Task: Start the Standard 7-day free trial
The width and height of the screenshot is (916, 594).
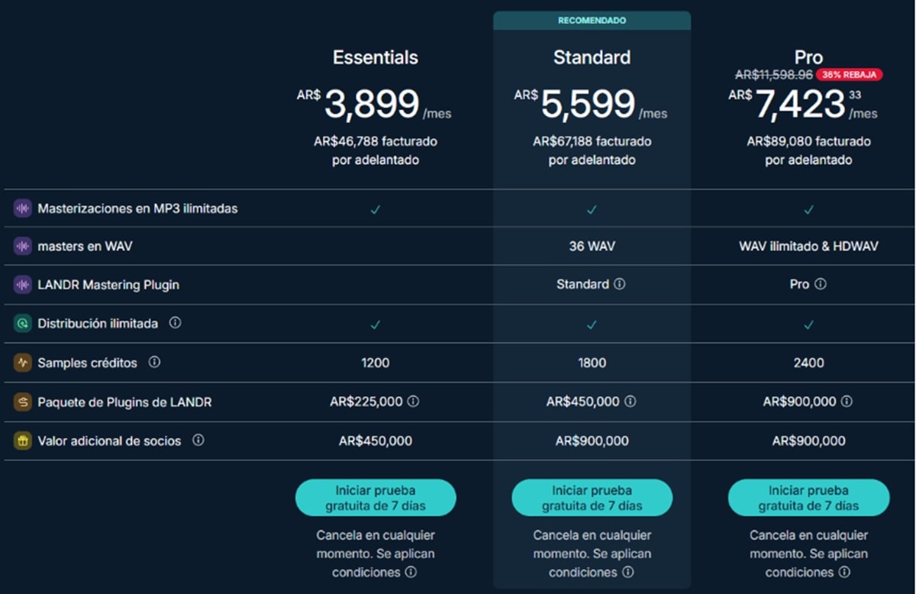Action: (592, 498)
